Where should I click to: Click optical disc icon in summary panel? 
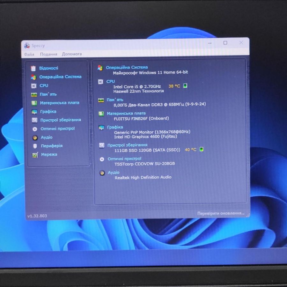pos(102,159)
